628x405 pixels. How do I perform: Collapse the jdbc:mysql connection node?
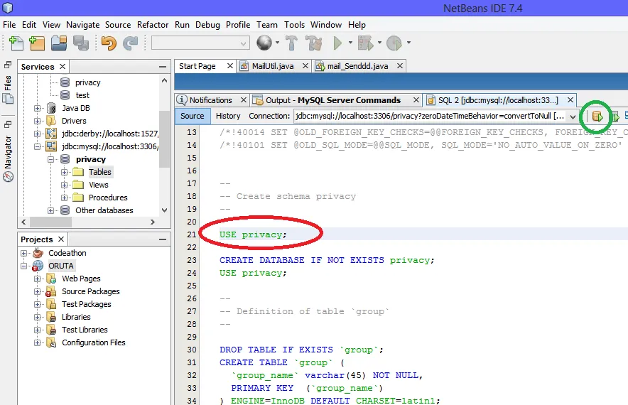37,146
